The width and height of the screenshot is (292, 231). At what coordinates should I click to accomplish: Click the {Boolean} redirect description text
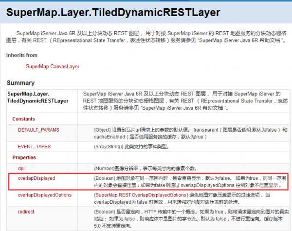pos(191,219)
